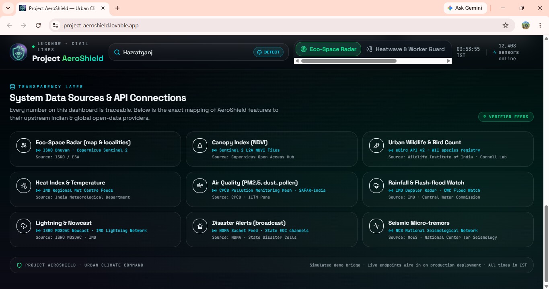Switch to the Eco-Space Radar tab
This screenshot has height=289, width=549.
tap(329, 49)
